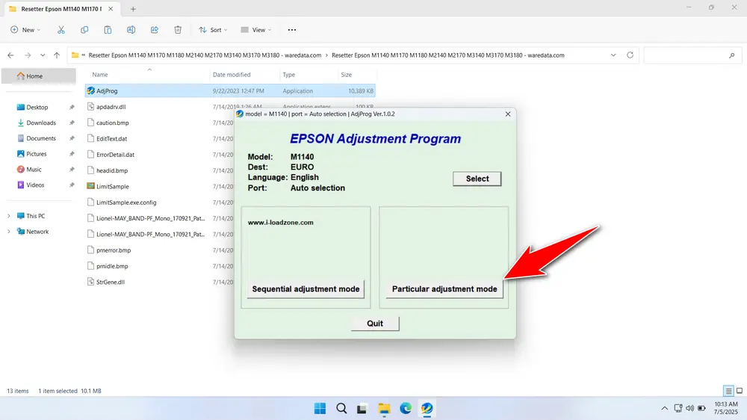
Task: Click the Sequential adjustment mode button
Action: [x=306, y=289]
